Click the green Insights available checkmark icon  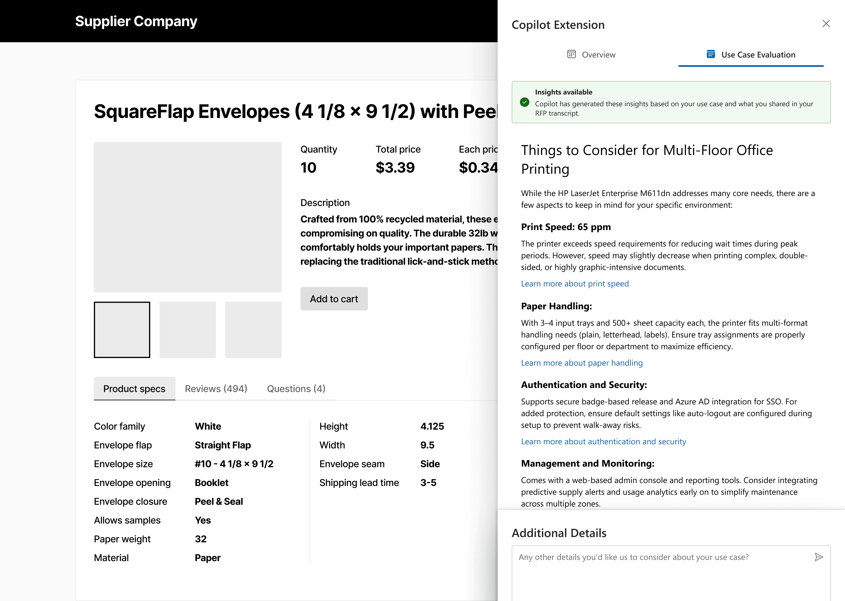pos(524,102)
